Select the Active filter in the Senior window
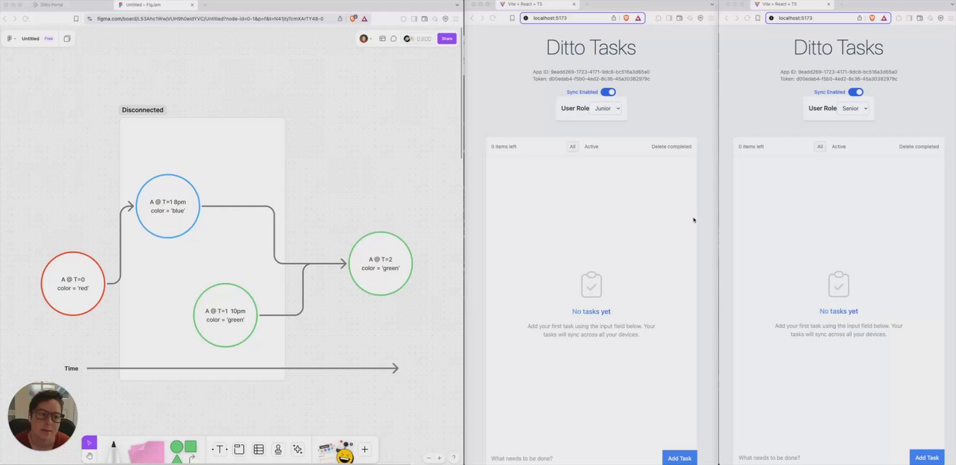The height and width of the screenshot is (465, 956). pos(839,147)
